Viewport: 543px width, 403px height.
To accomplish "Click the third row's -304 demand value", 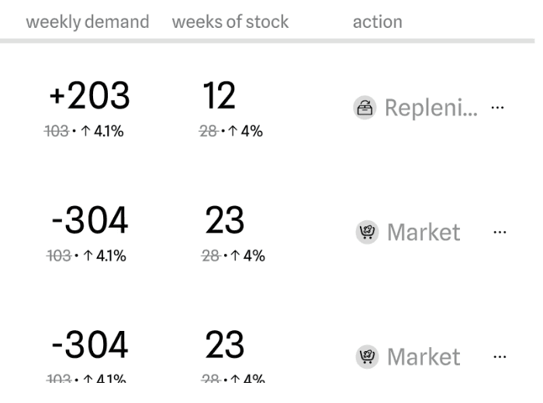I will click(90, 345).
